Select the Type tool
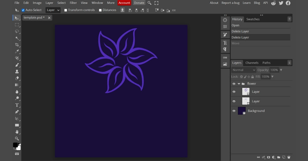 17,105
